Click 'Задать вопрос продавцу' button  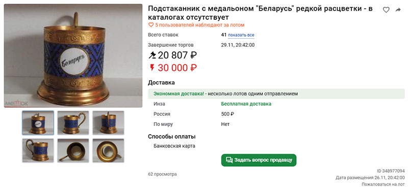tap(259, 160)
